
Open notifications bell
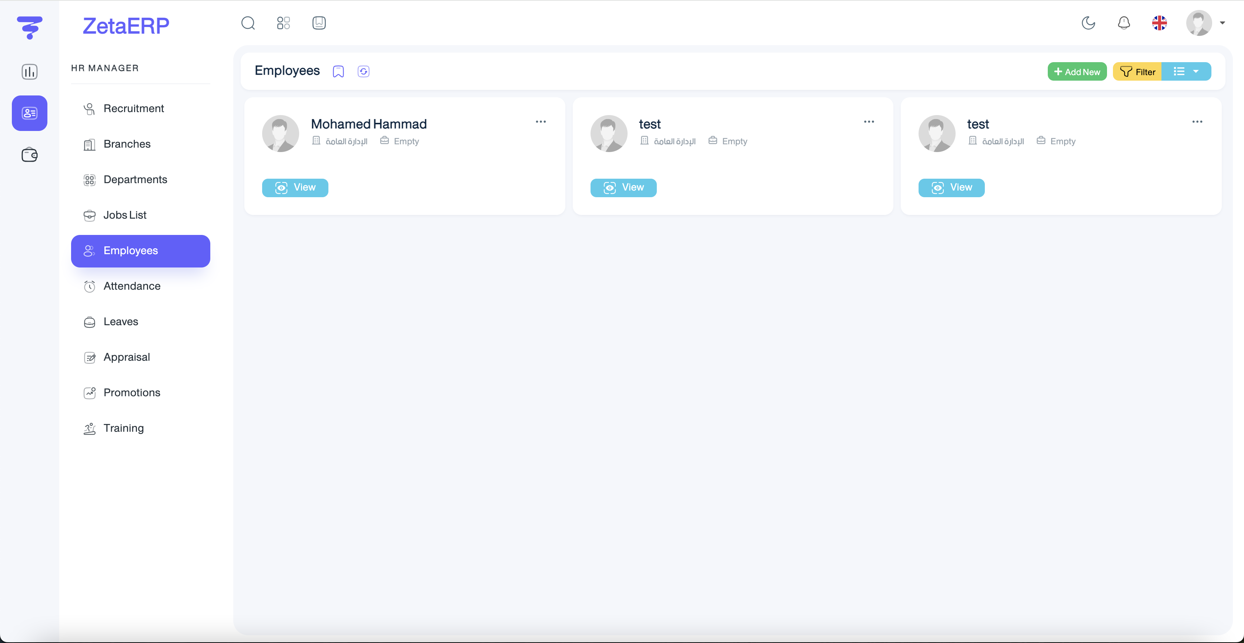click(x=1124, y=23)
